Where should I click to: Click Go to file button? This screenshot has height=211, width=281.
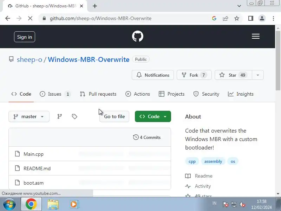[115, 116]
